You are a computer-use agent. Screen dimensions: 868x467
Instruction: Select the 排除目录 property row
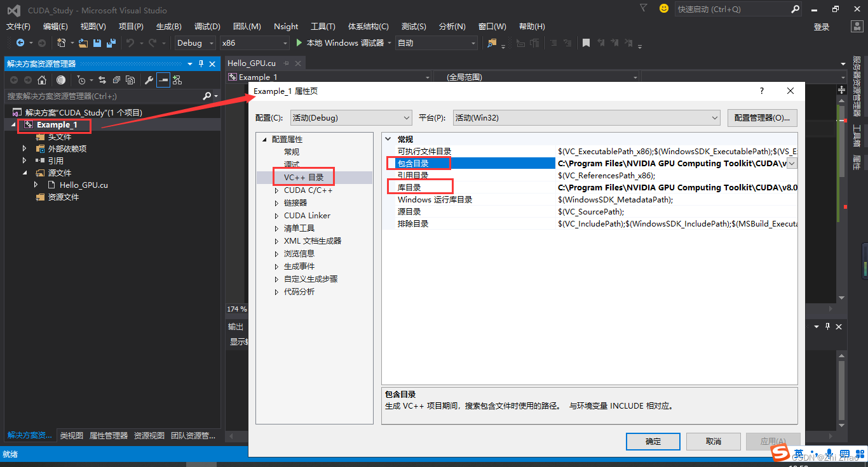click(x=589, y=223)
